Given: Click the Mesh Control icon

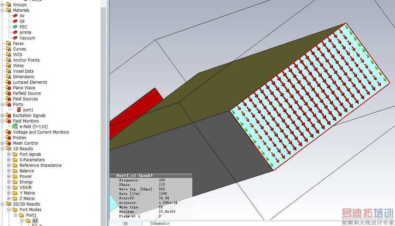Looking at the screenshot, I should click(9, 143).
